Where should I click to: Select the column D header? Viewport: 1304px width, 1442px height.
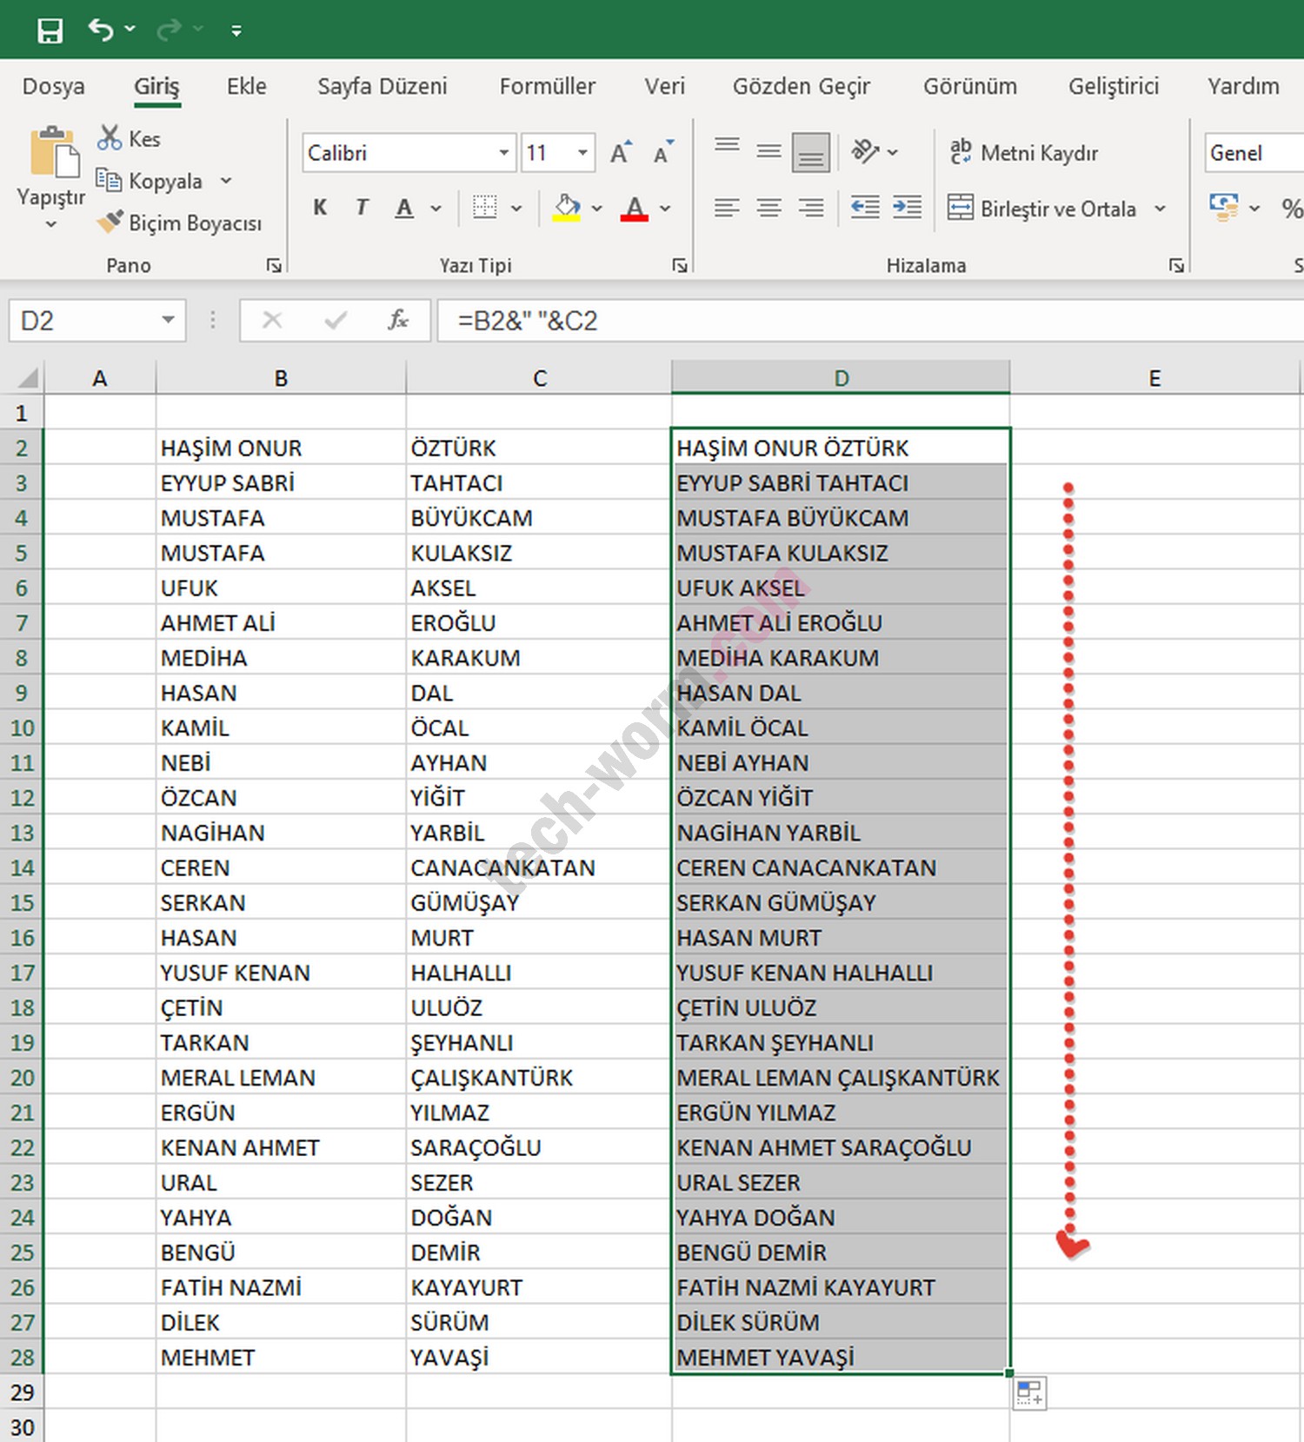841,378
